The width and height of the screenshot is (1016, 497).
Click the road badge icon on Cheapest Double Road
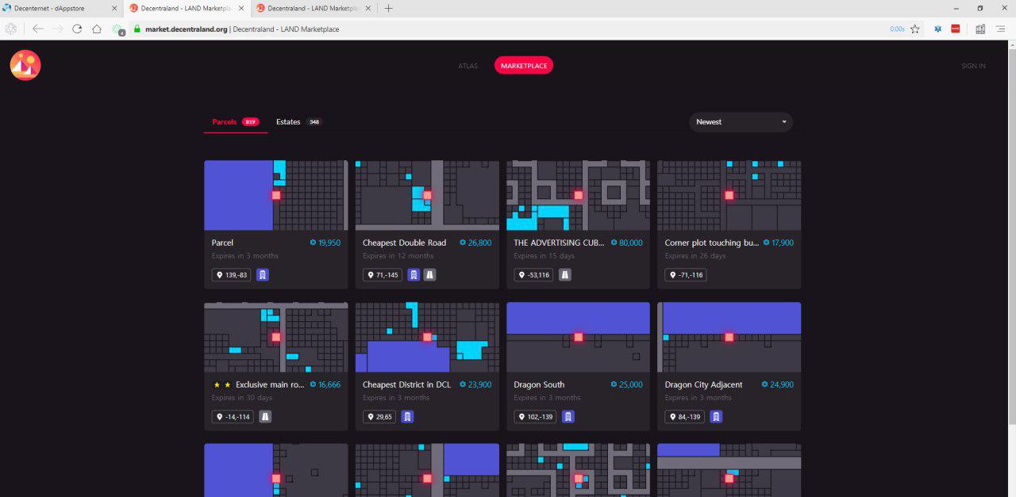coord(429,275)
